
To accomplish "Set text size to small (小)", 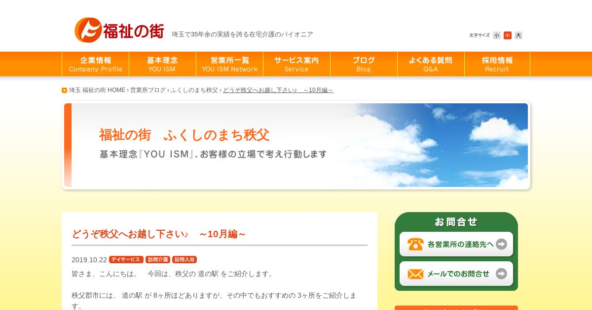I will click(x=497, y=35).
